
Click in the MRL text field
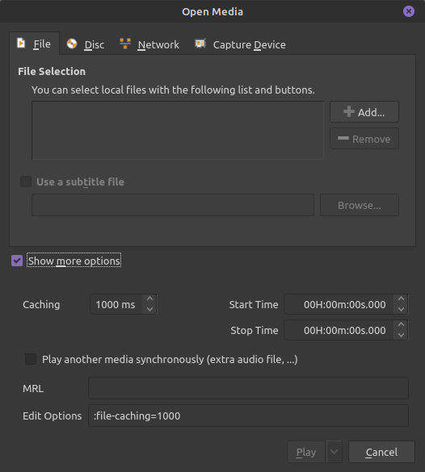click(248, 388)
